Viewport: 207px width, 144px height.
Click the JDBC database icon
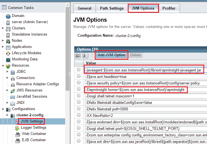pyautogui.click(x=13, y=72)
